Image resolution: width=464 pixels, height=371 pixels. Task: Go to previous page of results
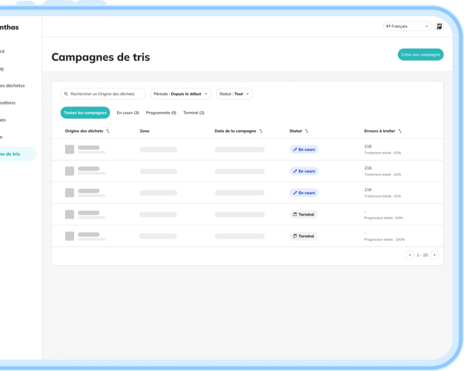tap(410, 255)
